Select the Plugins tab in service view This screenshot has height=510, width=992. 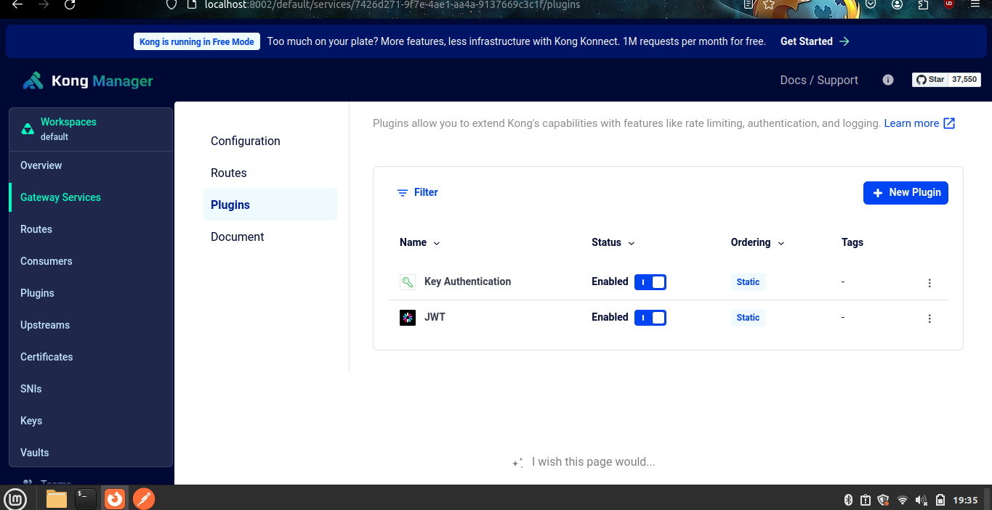270,205
